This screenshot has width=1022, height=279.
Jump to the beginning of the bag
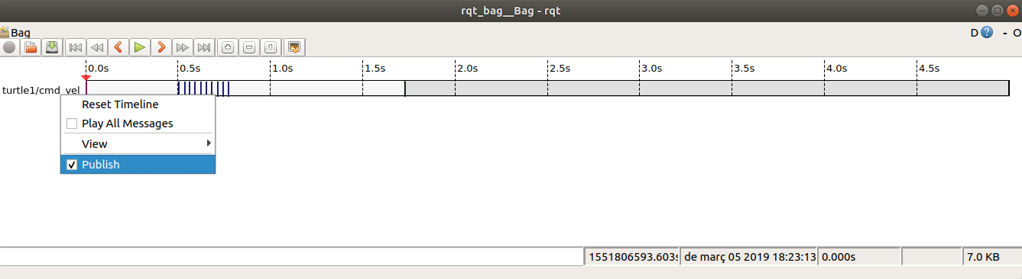pyautogui.click(x=75, y=47)
